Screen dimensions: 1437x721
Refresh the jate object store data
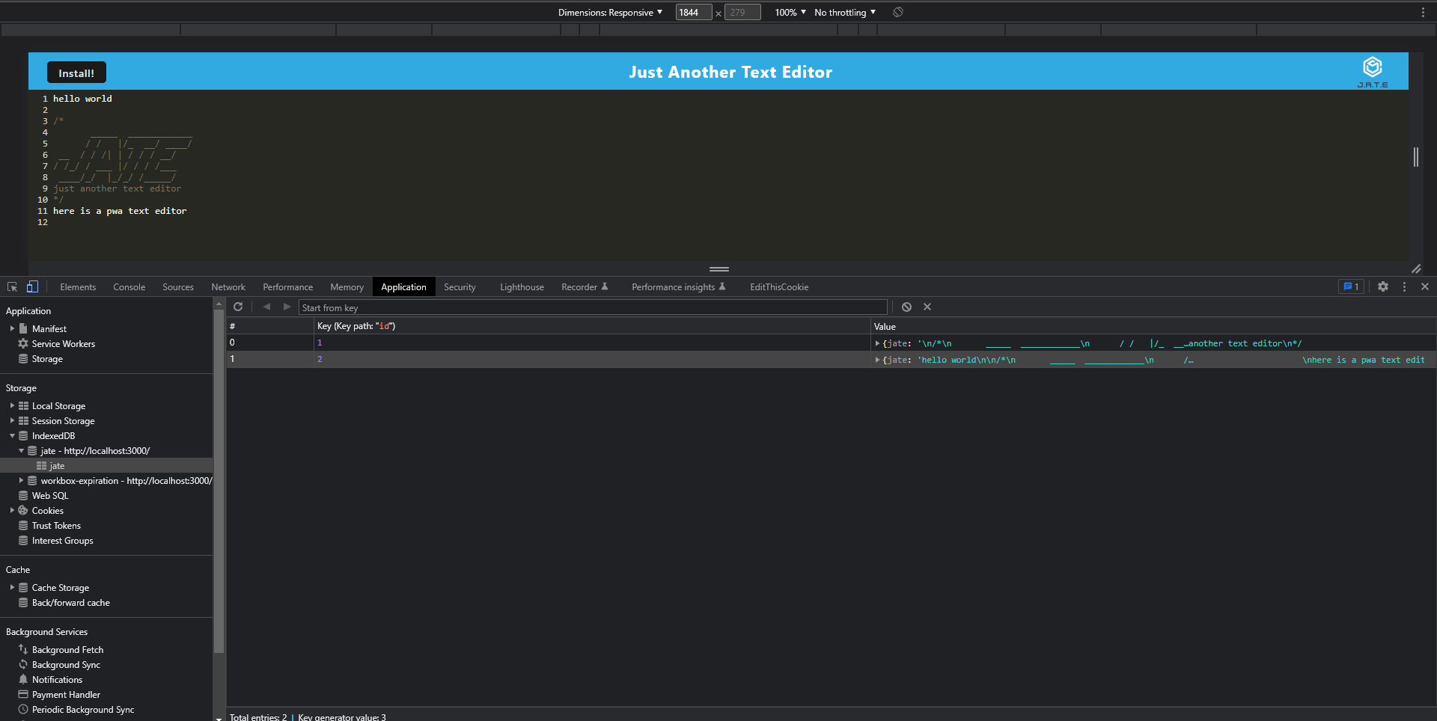pos(238,307)
